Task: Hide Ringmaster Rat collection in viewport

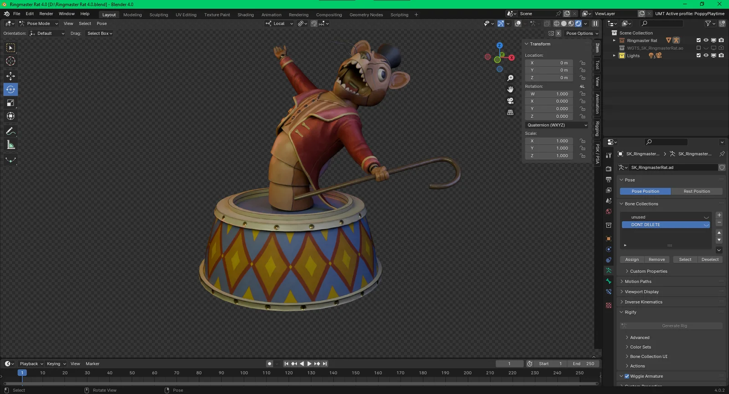Action: click(x=706, y=40)
